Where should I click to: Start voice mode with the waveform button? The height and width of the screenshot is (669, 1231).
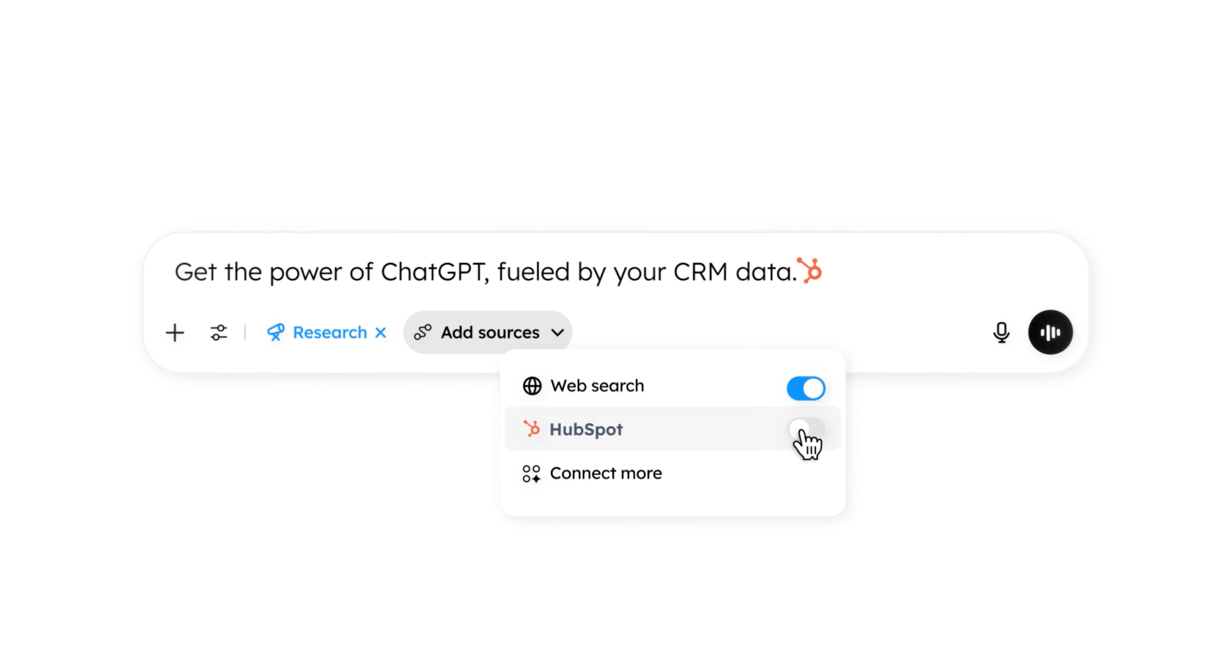click(1050, 332)
